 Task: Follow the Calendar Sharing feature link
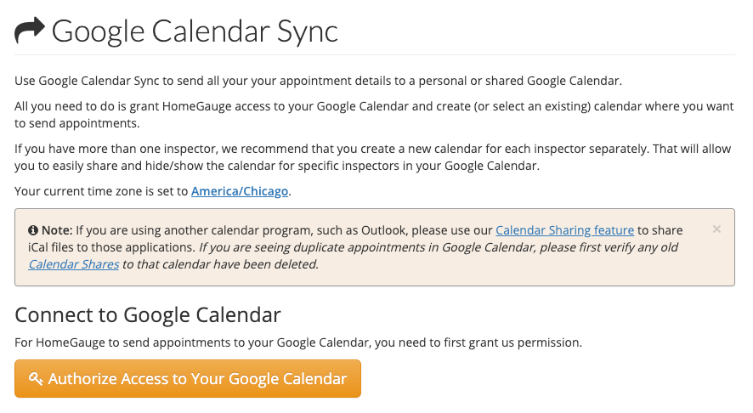[564, 229]
